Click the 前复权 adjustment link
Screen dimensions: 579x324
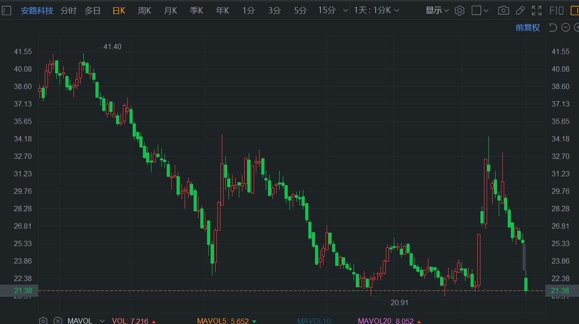[527, 28]
